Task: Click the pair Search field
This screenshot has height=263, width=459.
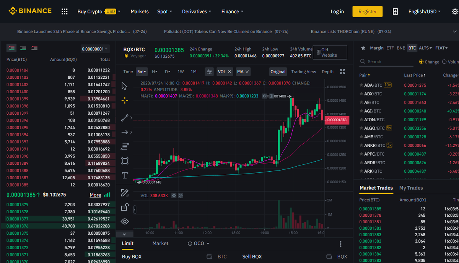Action: click(x=386, y=62)
